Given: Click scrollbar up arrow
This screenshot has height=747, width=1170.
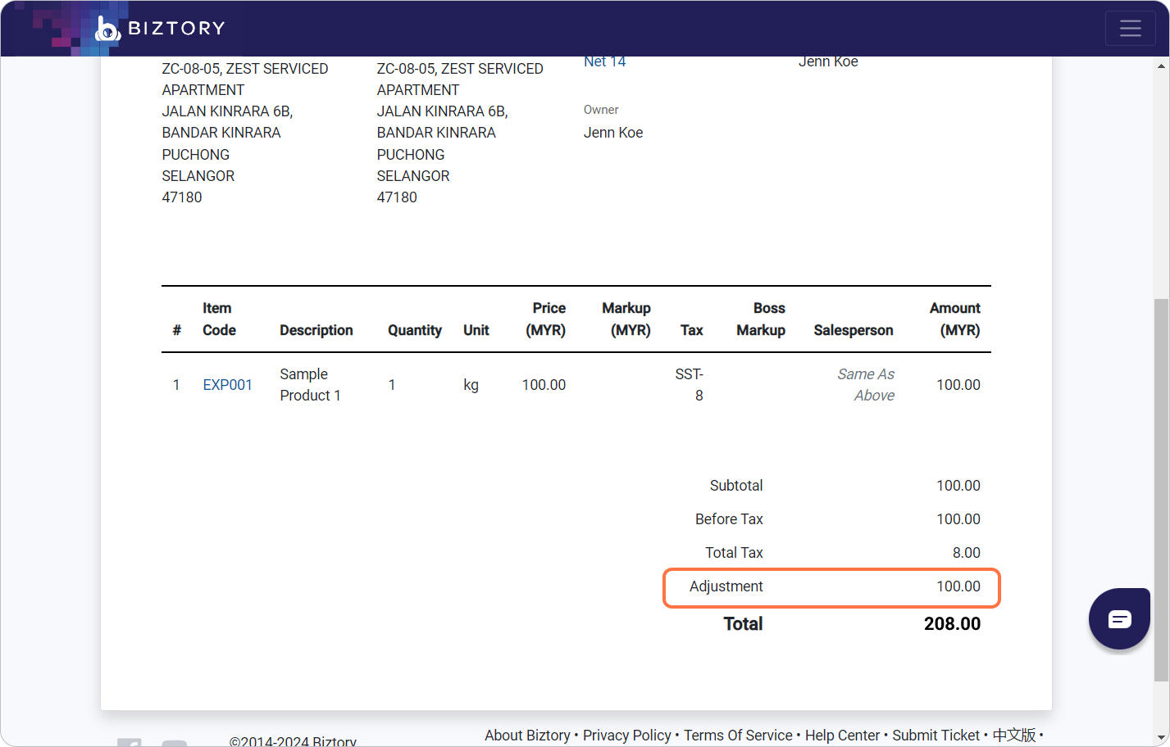Looking at the screenshot, I should 1161,66.
